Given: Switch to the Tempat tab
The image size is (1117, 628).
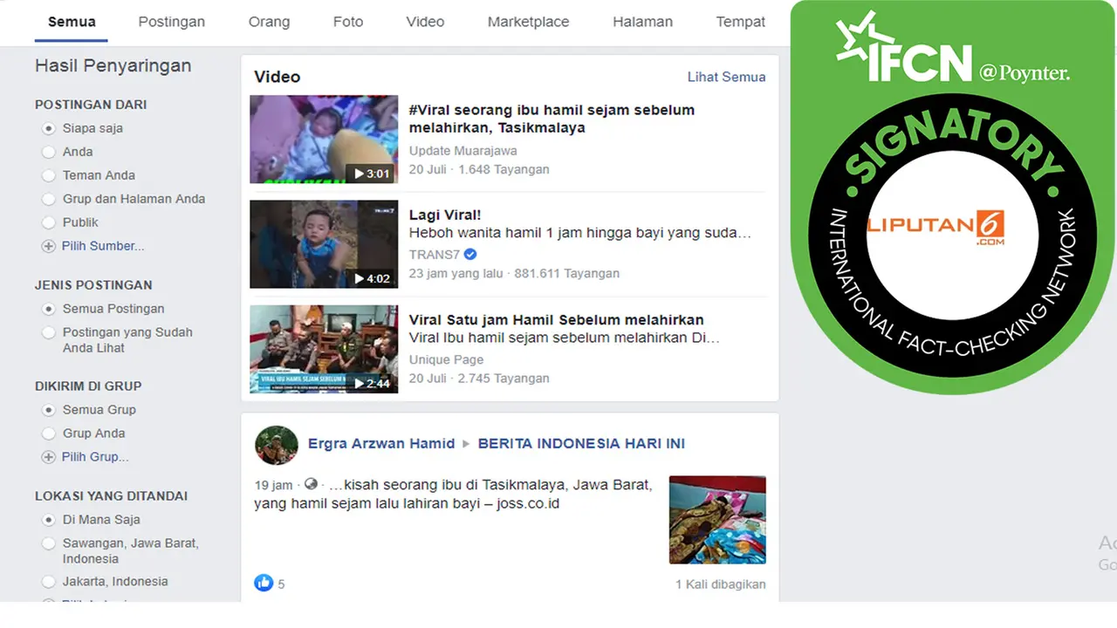Looking at the screenshot, I should (x=741, y=22).
